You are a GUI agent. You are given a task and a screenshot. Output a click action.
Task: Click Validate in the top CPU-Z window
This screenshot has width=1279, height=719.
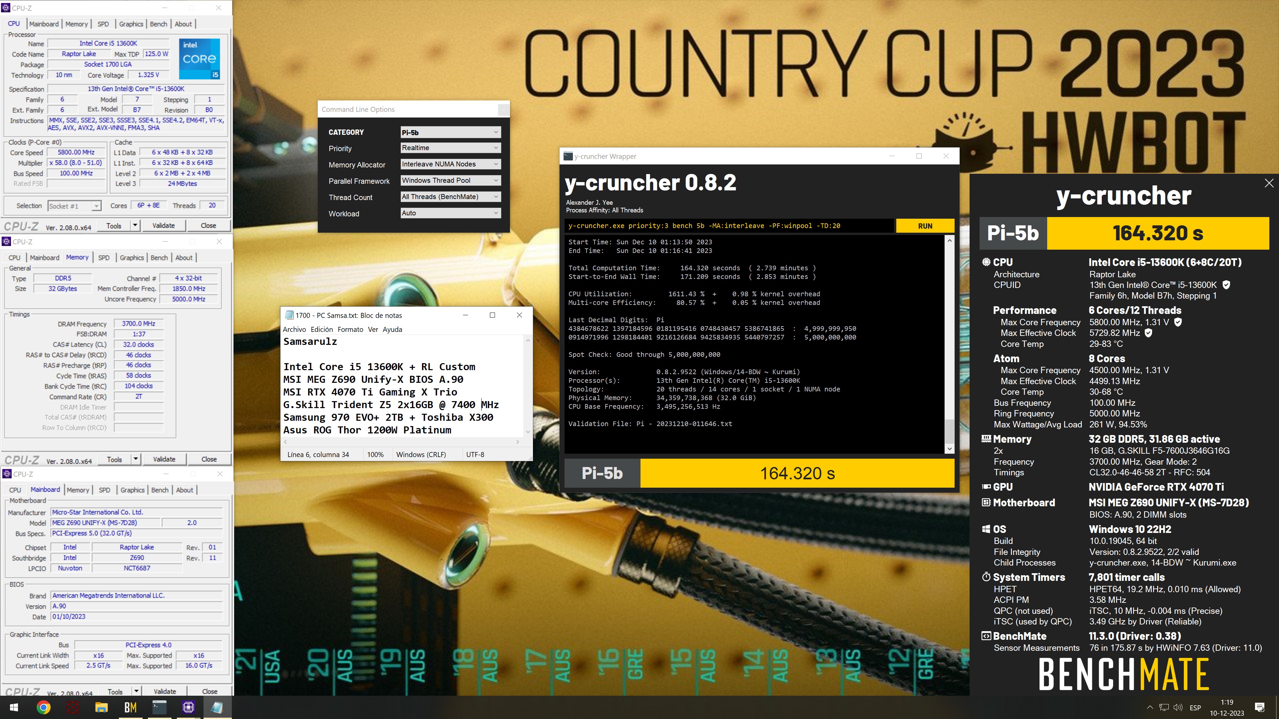point(163,226)
